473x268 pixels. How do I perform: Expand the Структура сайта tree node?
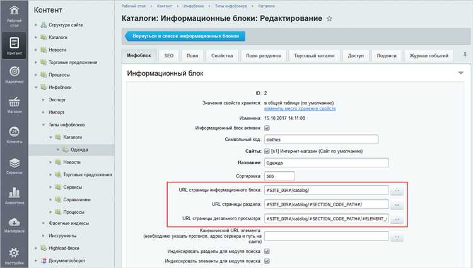click(36, 25)
